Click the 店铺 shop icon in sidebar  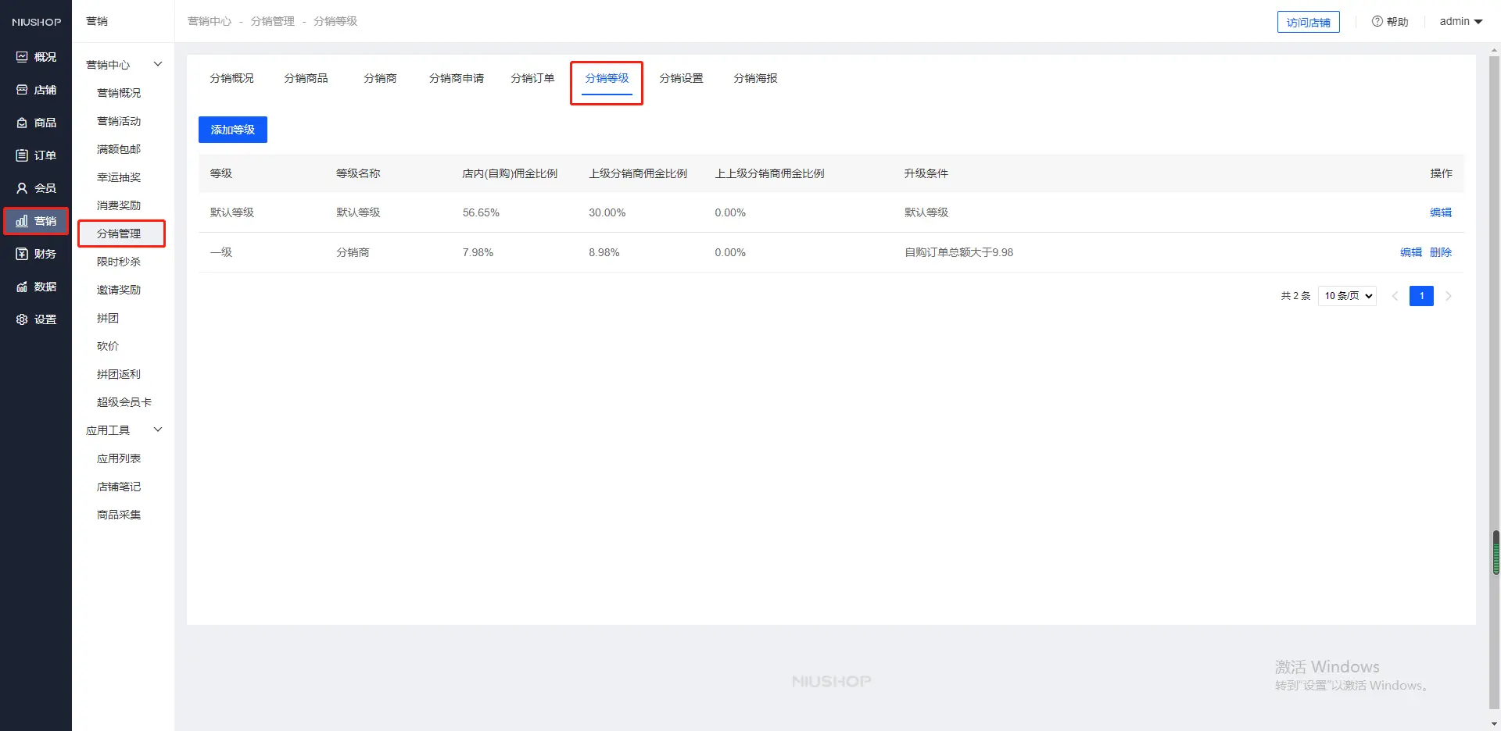pos(22,90)
